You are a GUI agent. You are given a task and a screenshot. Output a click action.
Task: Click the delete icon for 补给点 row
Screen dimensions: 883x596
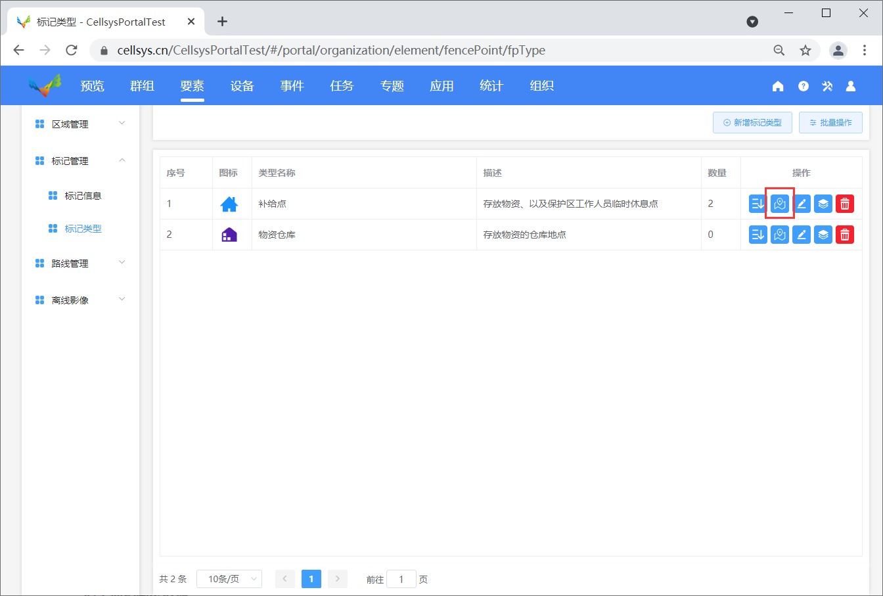pyautogui.click(x=845, y=204)
